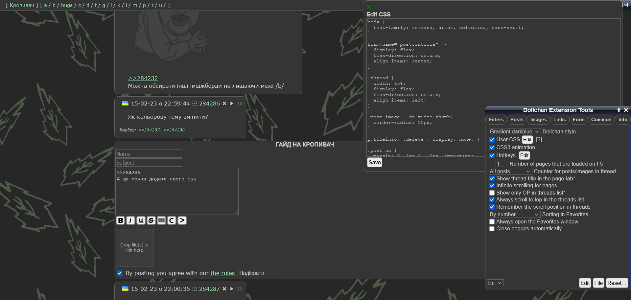The width and height of the screenshot is (631, 300).
Task: Open the bugs board link
Action: [67, 5]
